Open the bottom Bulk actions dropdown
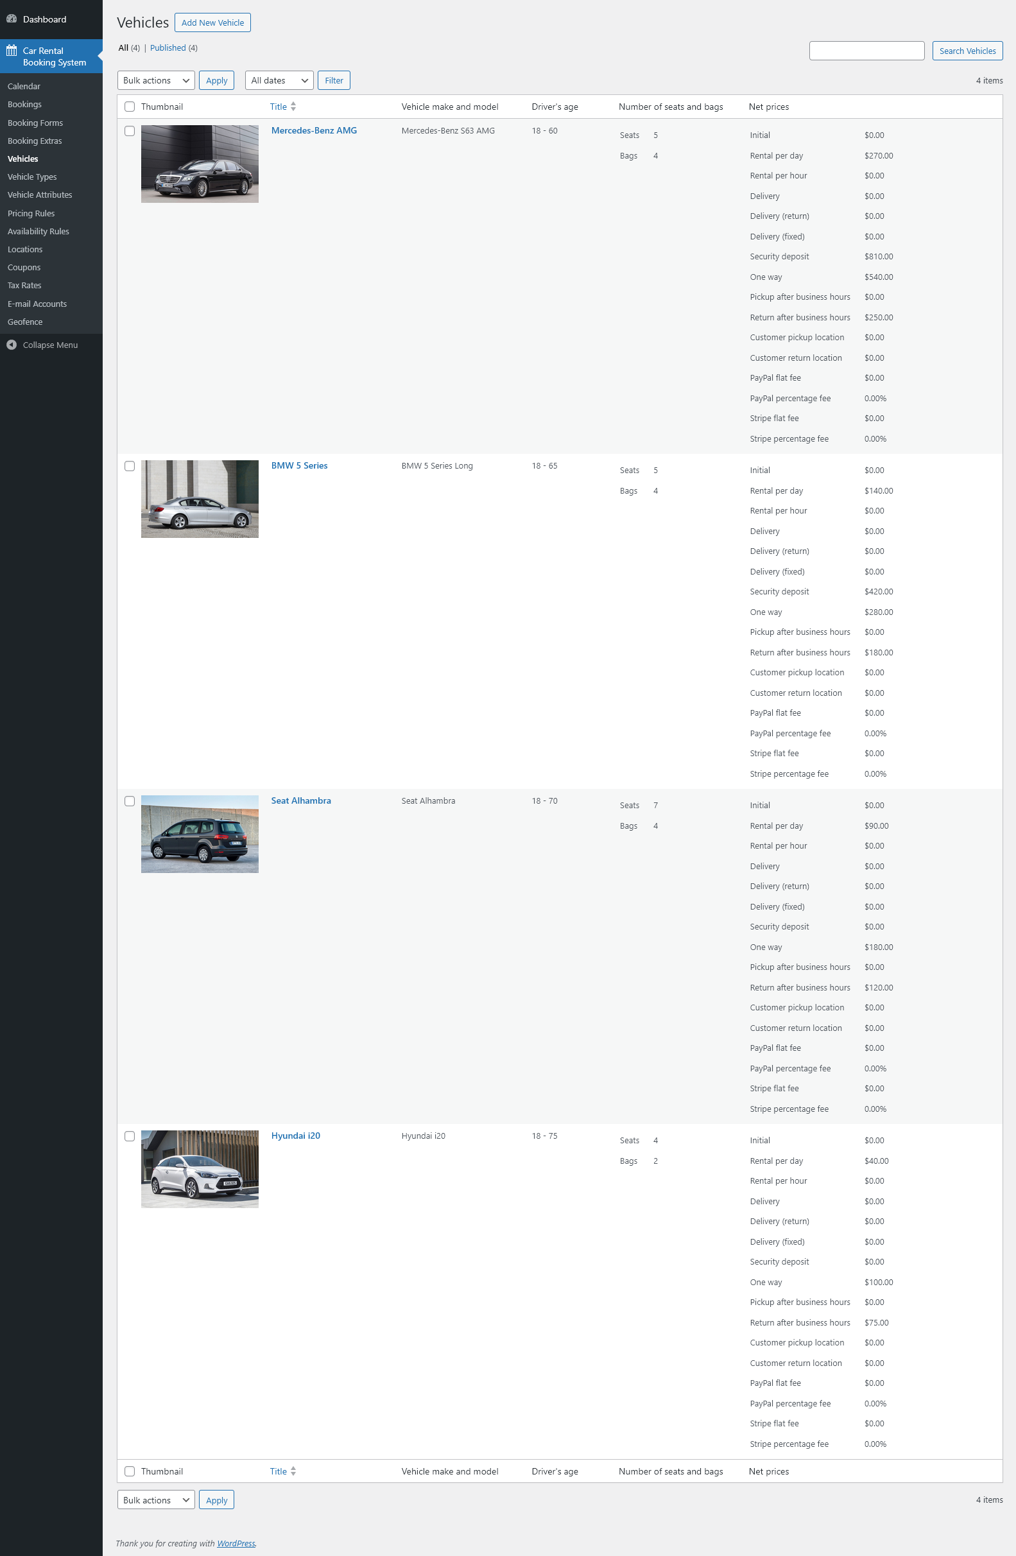 pyautogui.click(x=155, y=1500)
